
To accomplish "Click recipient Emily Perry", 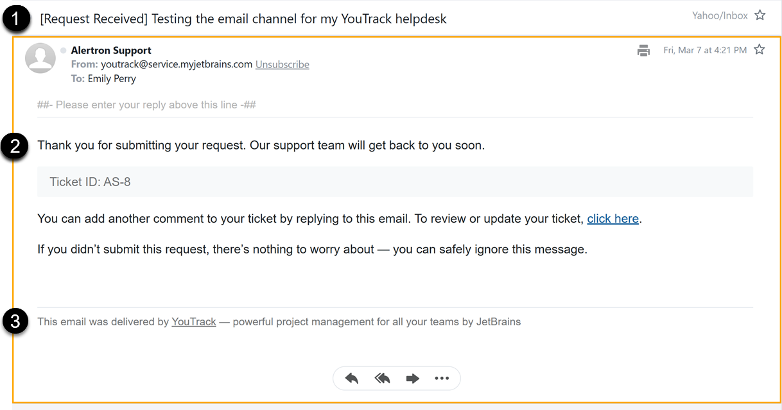I will [x=112, y=78].
